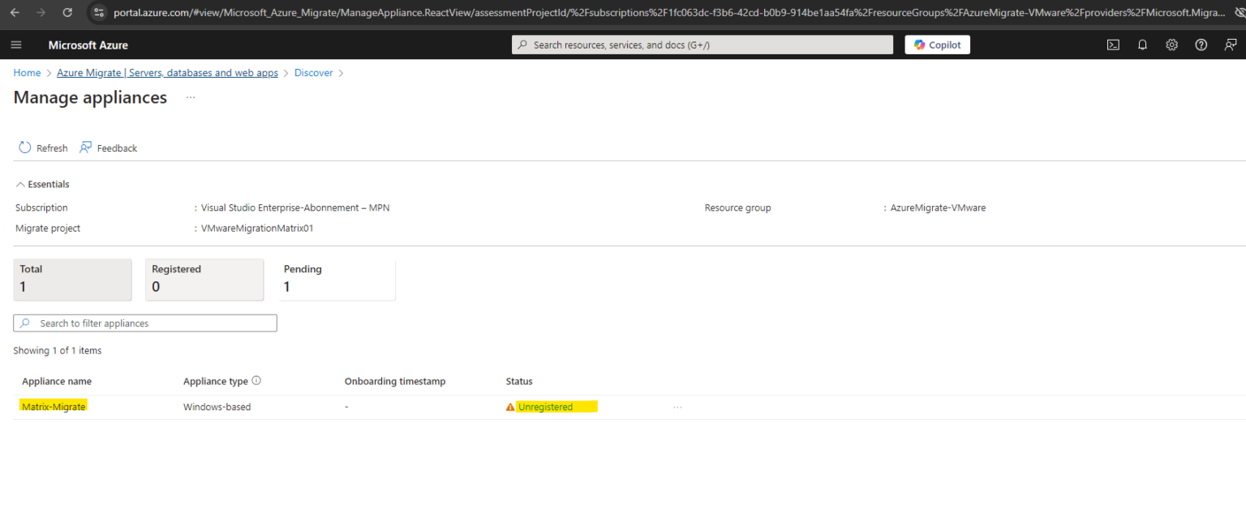Navigate to Discover via breadcrumb
The height and width of the screenshot is (526, 1246).
(x=313, y=72)
